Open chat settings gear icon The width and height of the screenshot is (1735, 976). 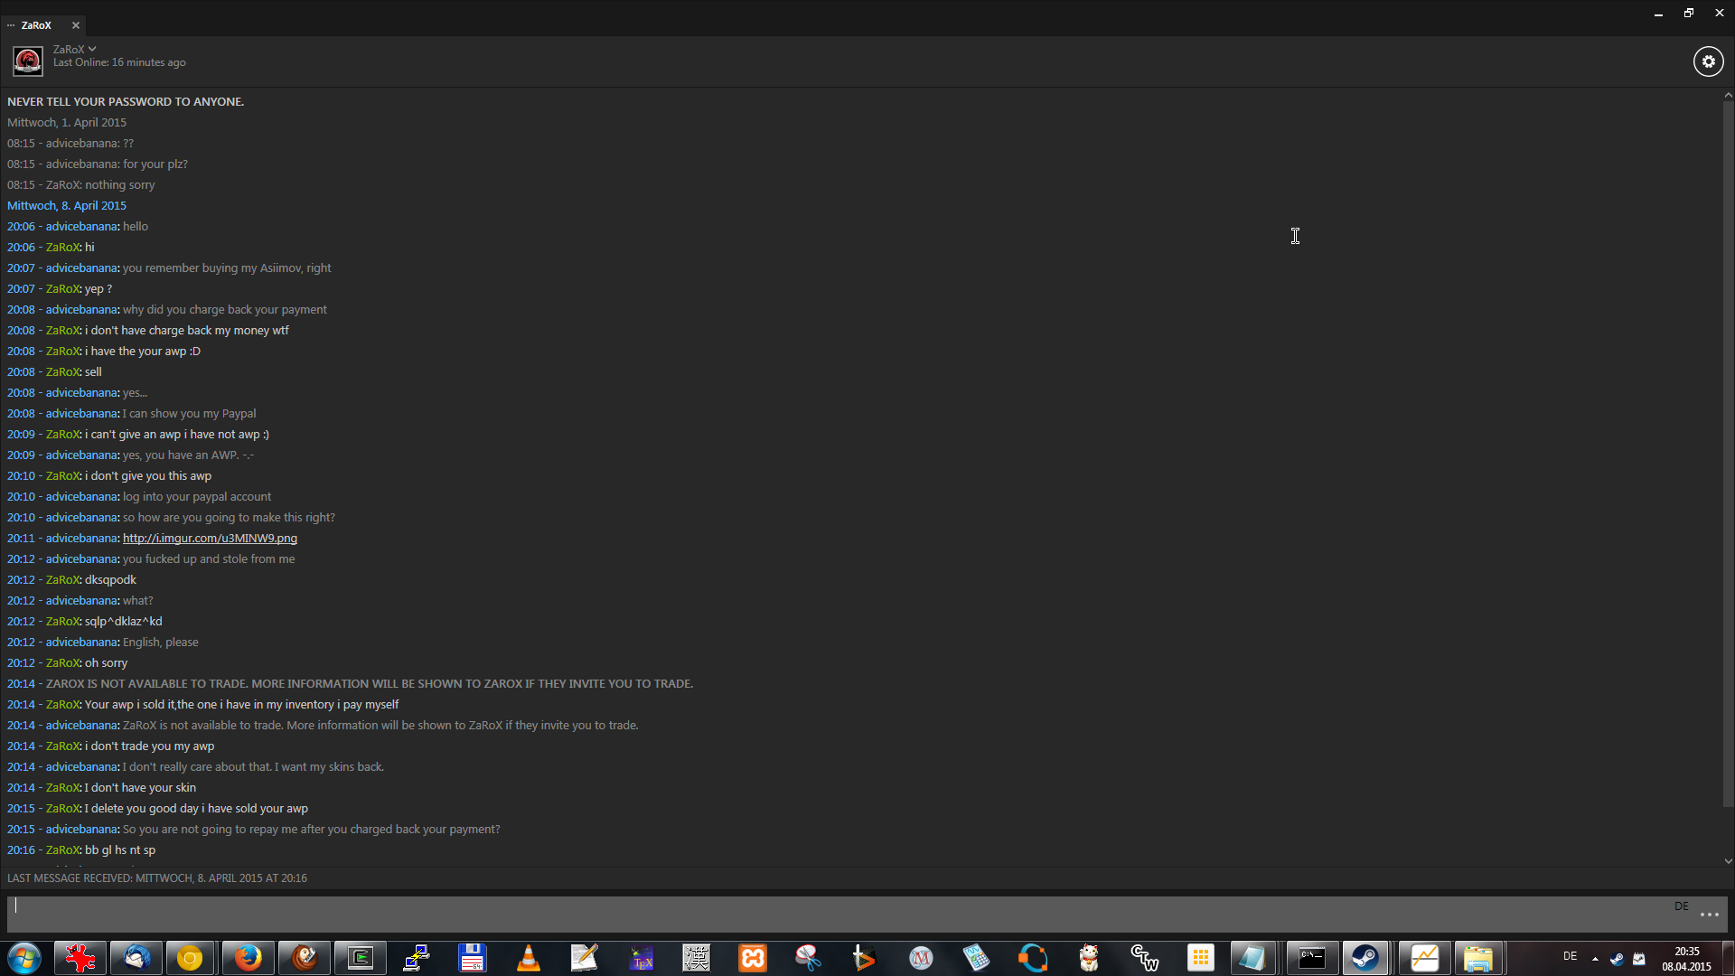pyautogui.click(x=1708, y=61)
